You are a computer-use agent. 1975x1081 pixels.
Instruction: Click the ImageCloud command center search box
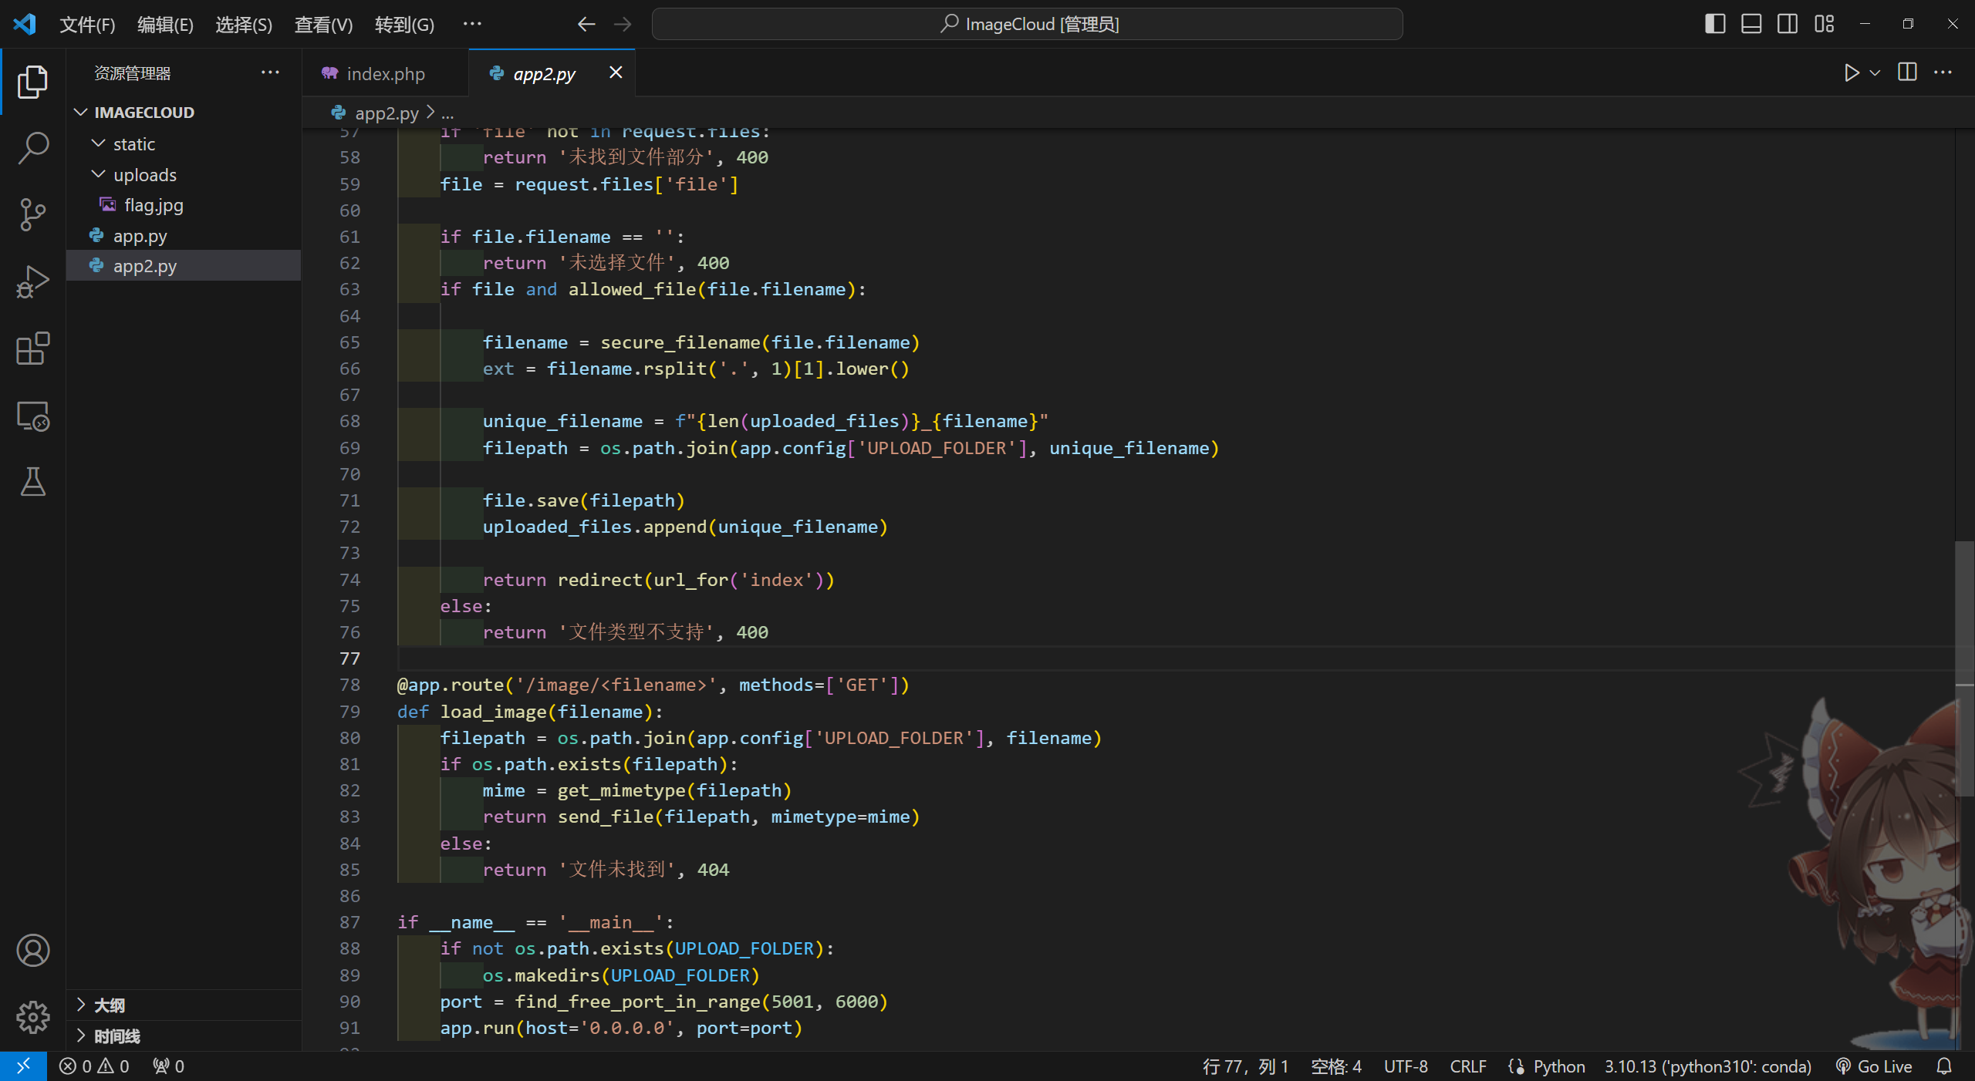1027,24
